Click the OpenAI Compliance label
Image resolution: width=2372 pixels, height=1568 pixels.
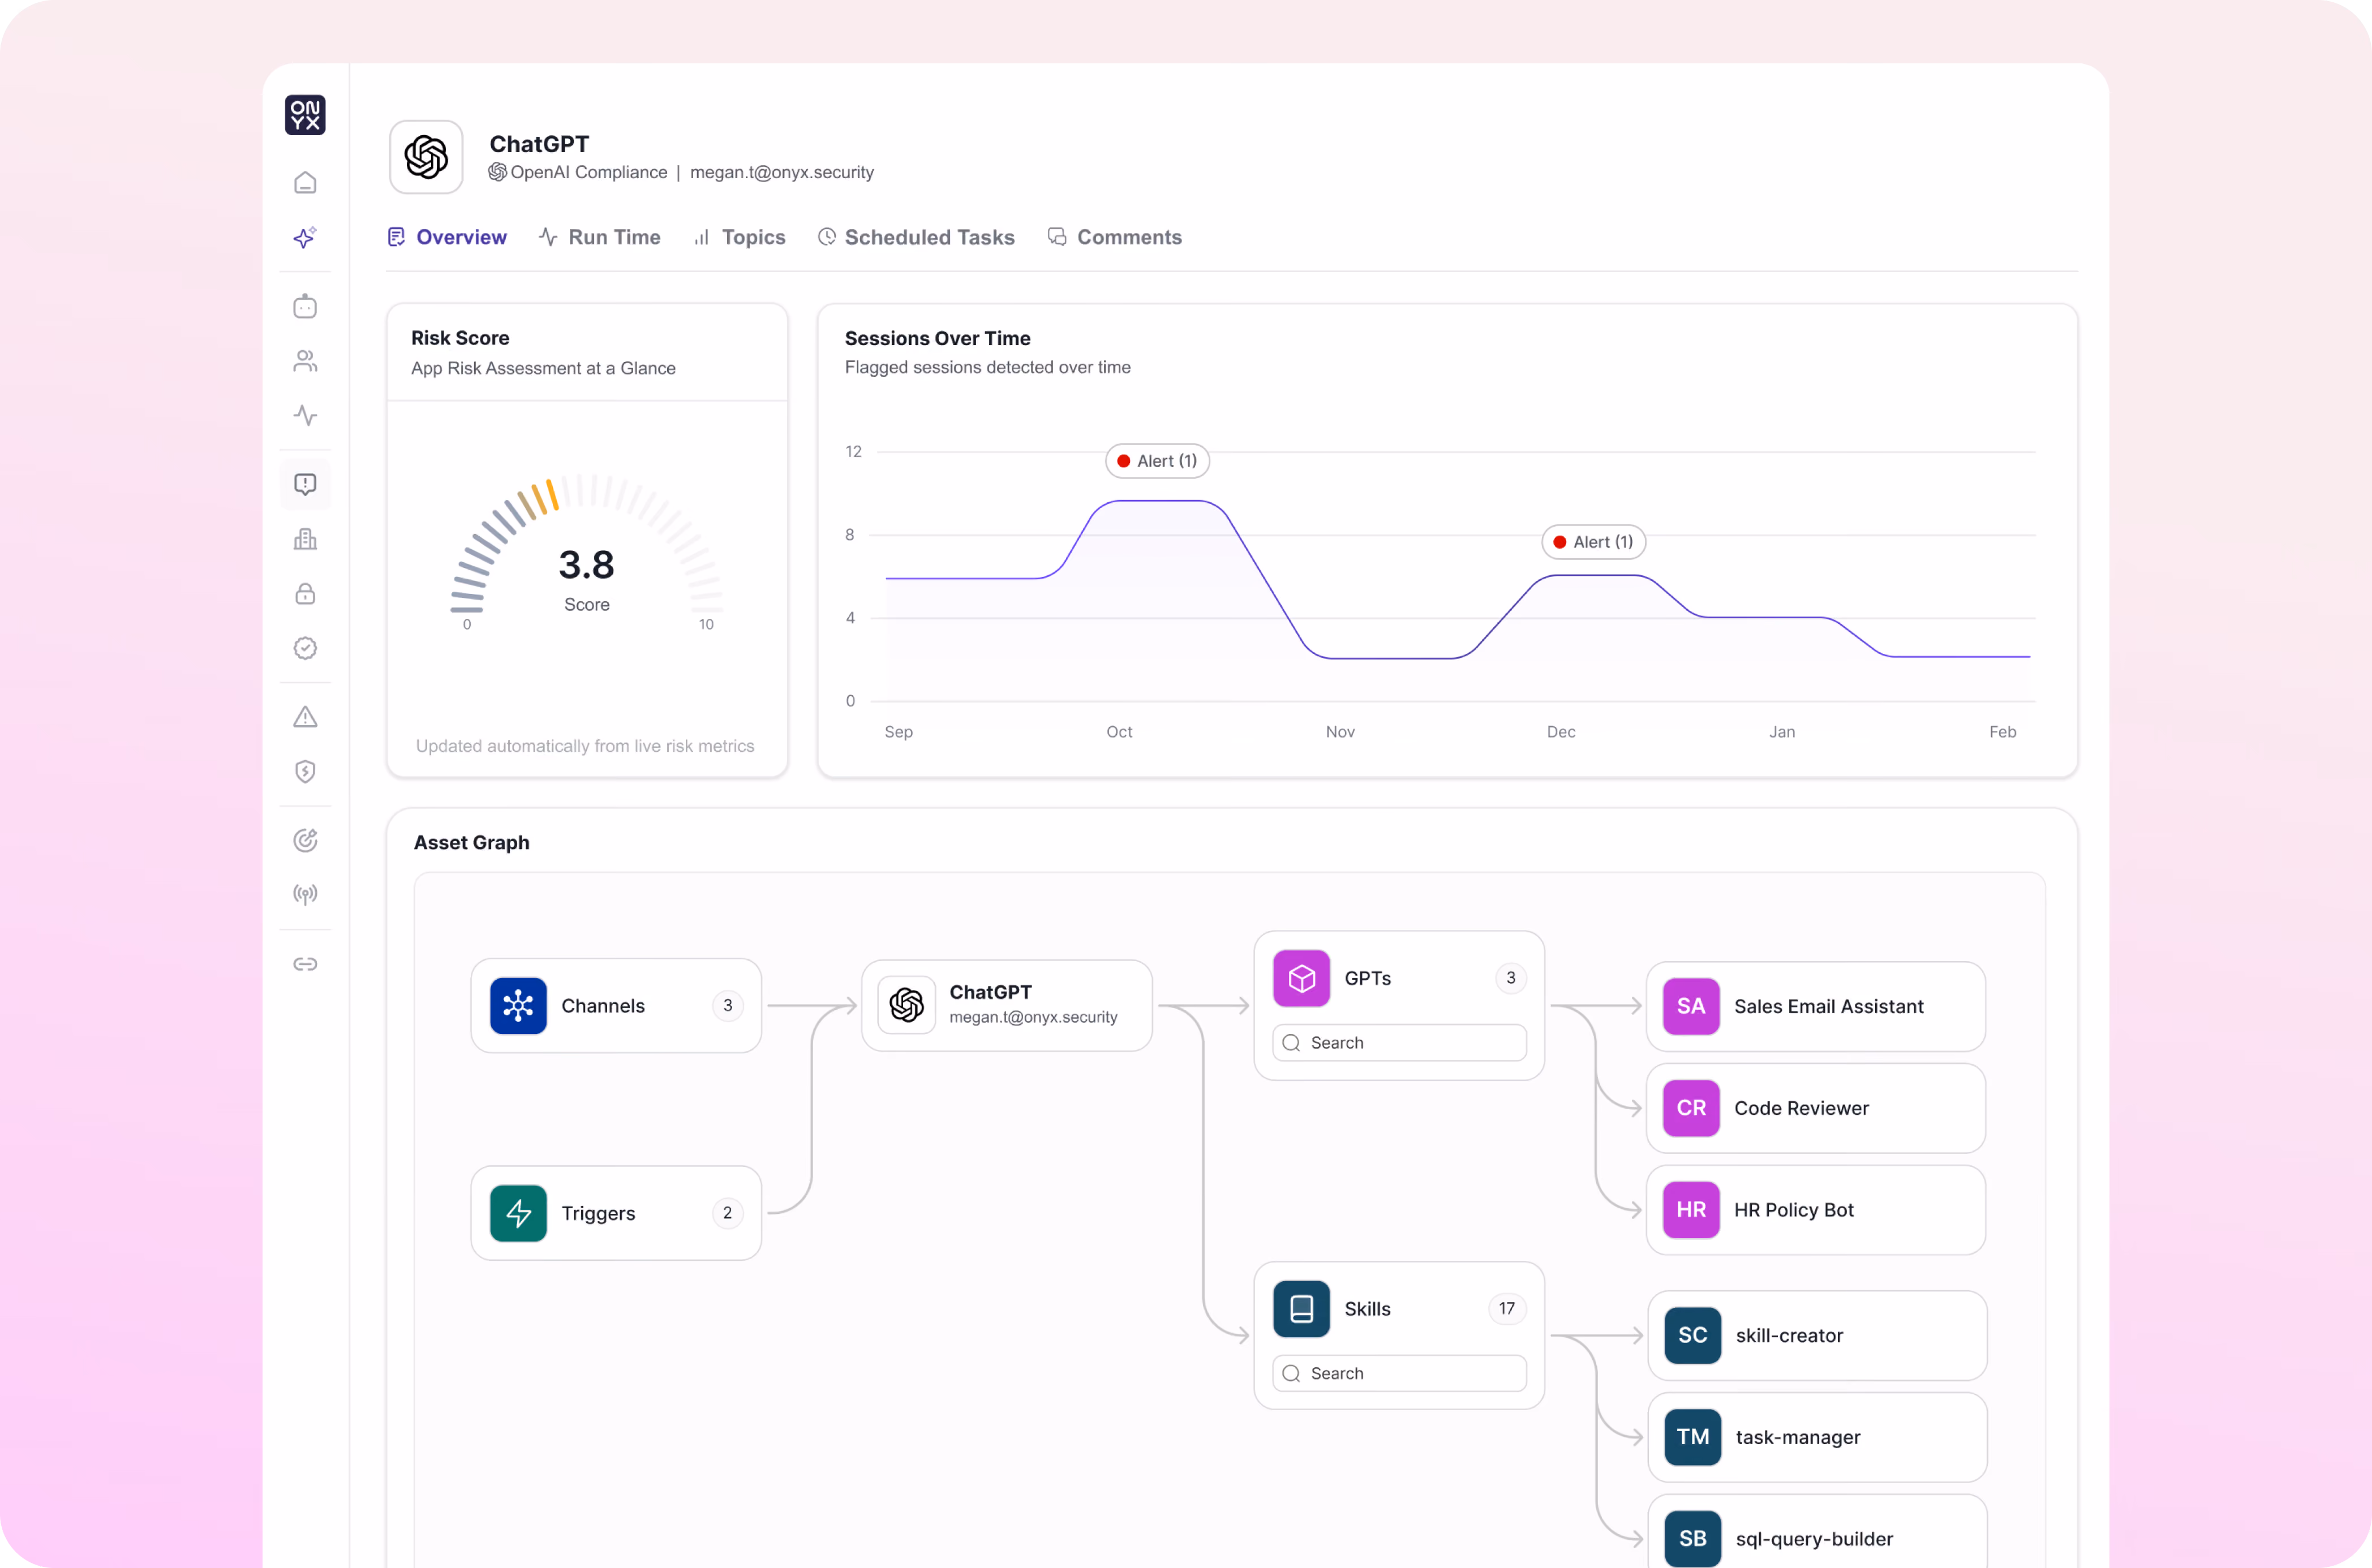tap(588, 172)
